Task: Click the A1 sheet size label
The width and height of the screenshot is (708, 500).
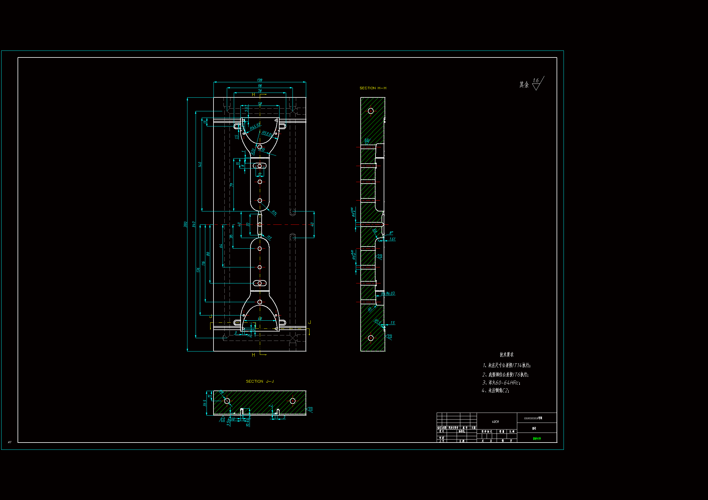Action: coord(10,442)
